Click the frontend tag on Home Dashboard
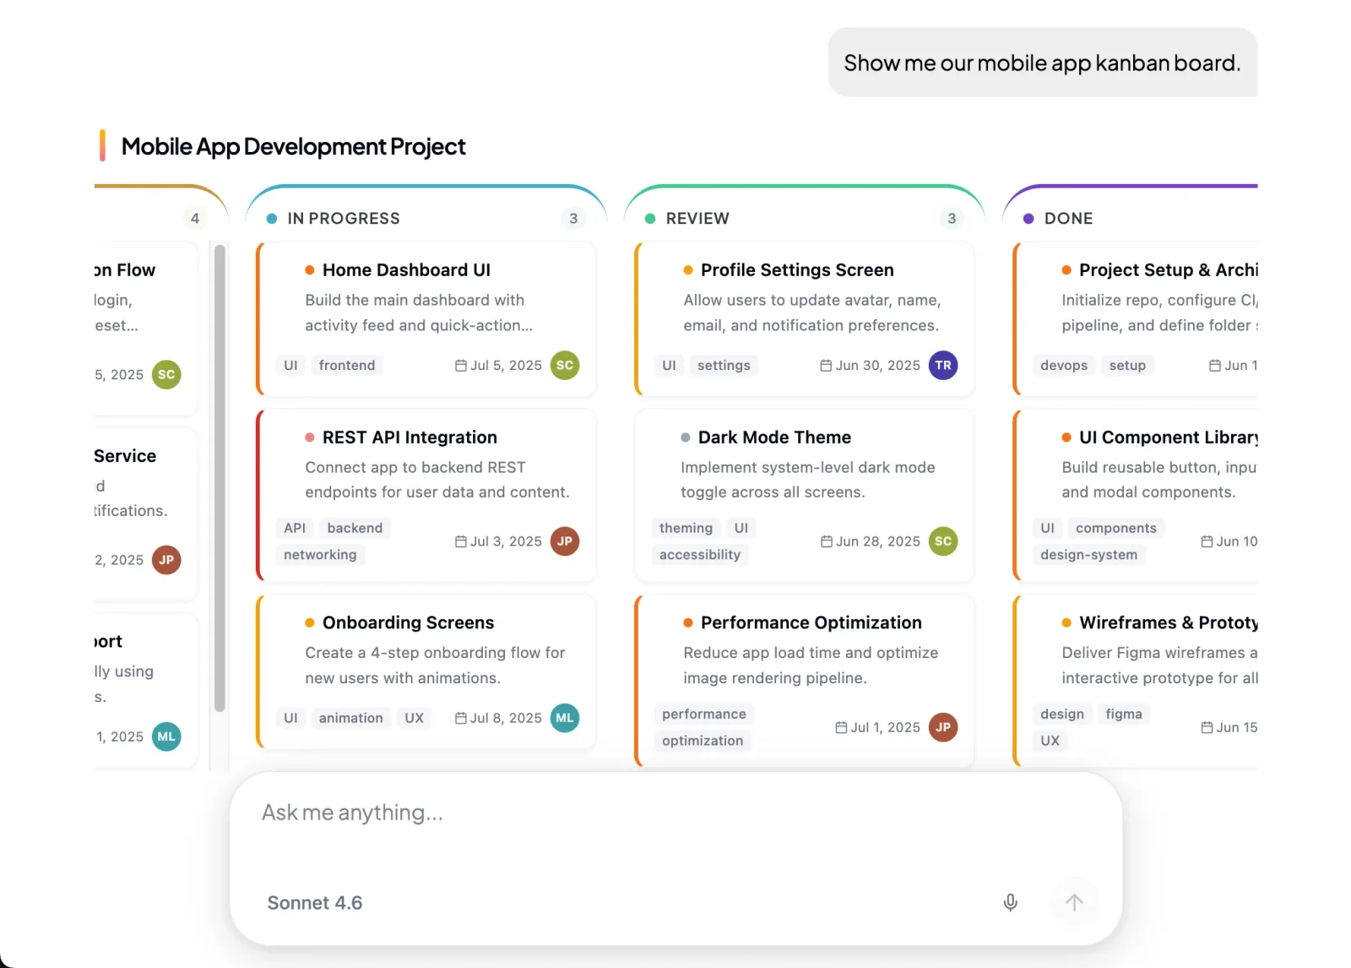1351x968 pixels. point(346,366)
